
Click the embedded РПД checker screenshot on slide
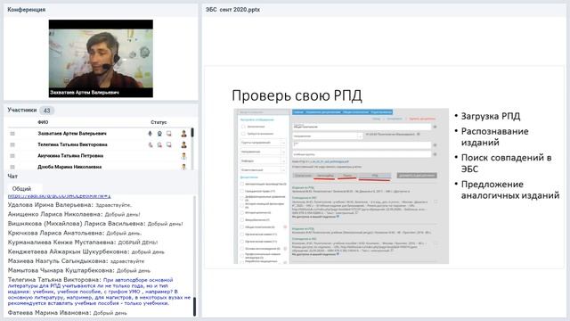click(341, 186)
